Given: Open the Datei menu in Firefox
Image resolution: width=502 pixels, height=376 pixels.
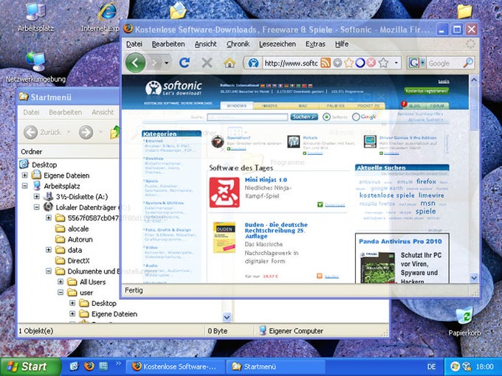Looking at the screenshot, I should coord(134,43).
